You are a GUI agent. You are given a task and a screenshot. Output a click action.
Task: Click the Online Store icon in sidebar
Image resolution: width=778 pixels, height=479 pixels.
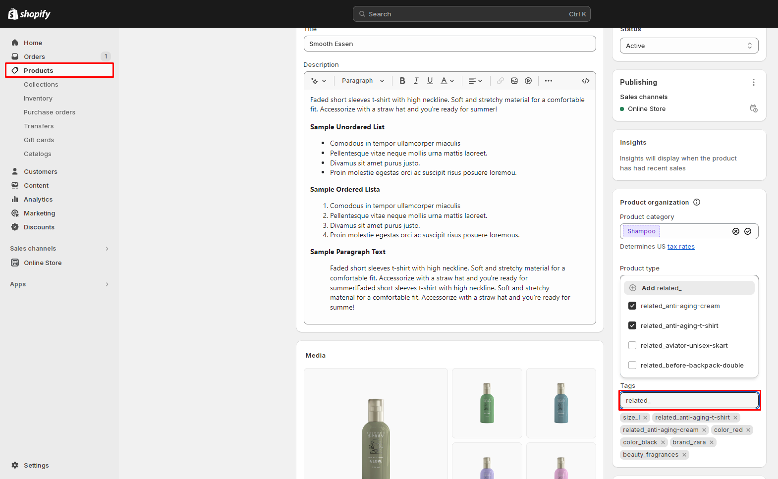15,263
